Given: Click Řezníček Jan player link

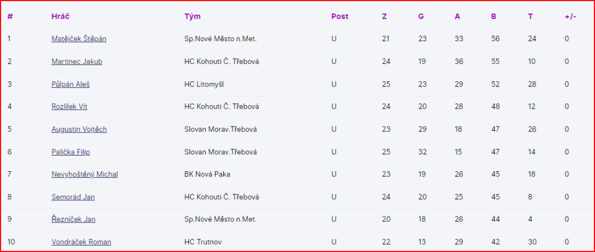Looking at the screenshot, I should point(73,219).
